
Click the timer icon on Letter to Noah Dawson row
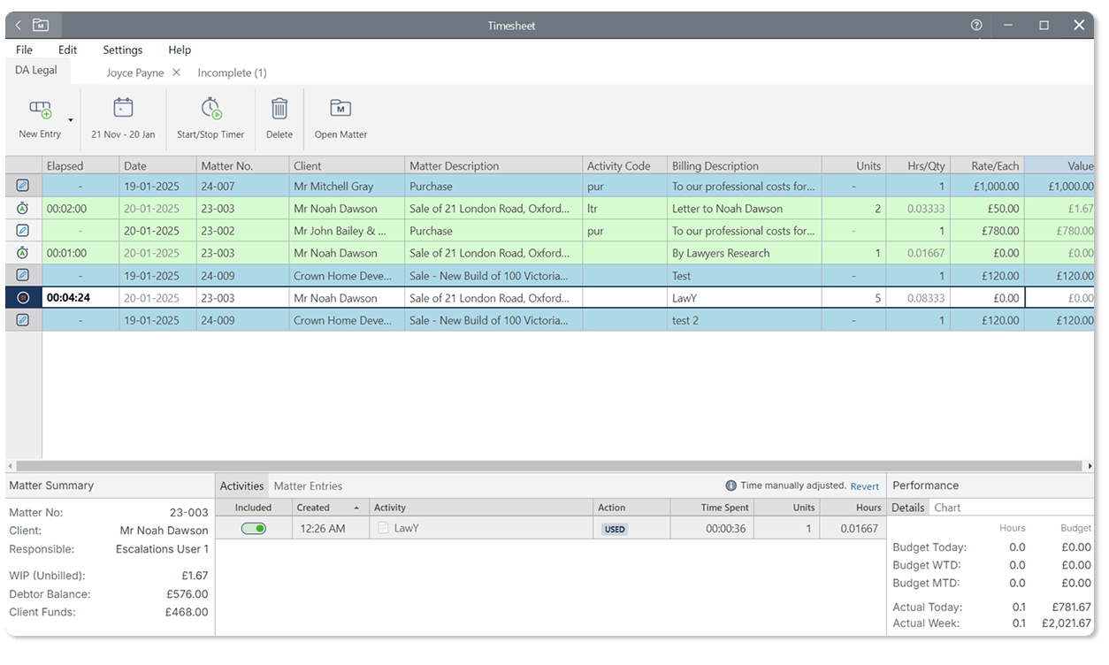23,209
